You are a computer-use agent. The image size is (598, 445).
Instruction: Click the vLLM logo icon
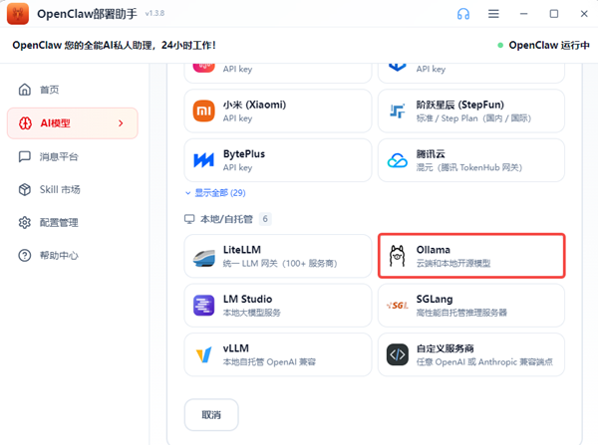[x=203, y=354]
